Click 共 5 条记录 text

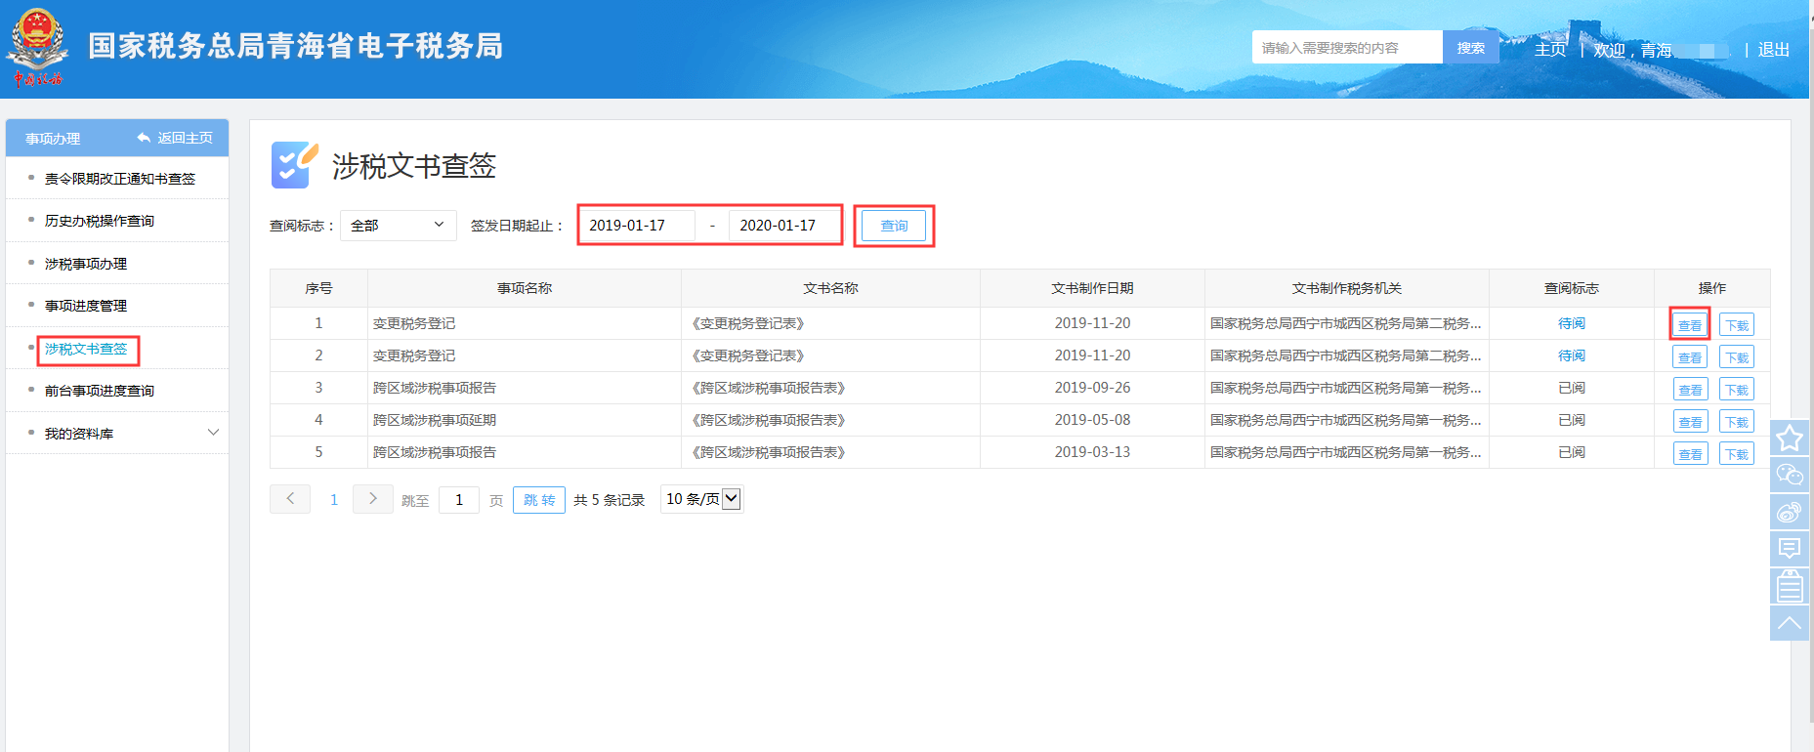click(x=609, y=500)
